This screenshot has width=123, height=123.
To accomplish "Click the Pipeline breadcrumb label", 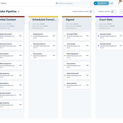I will click(x=4, y=3).
